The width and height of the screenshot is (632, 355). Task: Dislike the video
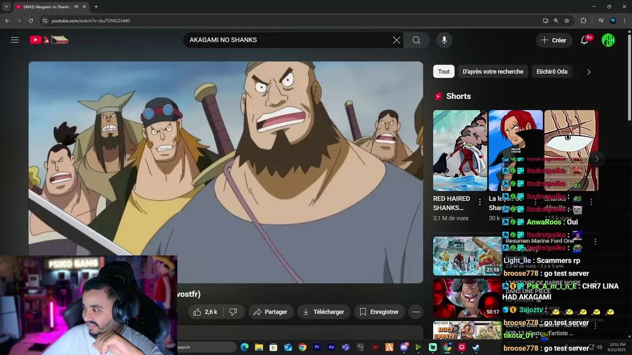(x=234, y=312)
